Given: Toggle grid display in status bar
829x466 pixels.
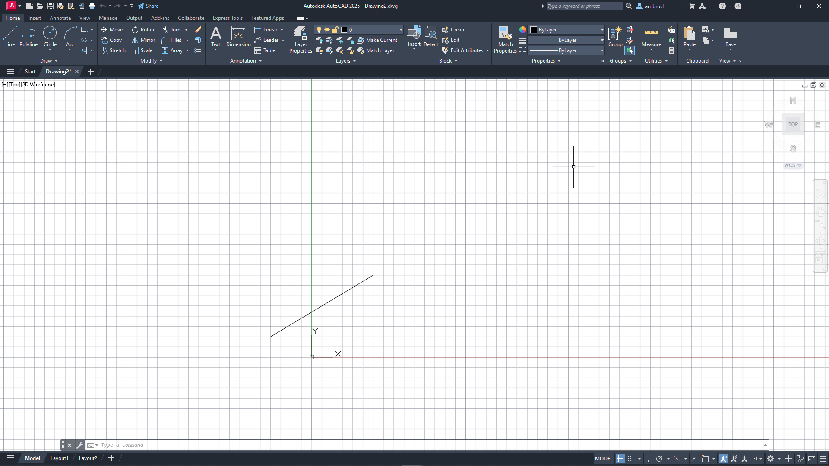Looking at the screenshot, I should pyautogui.click(x=620, y=459).
